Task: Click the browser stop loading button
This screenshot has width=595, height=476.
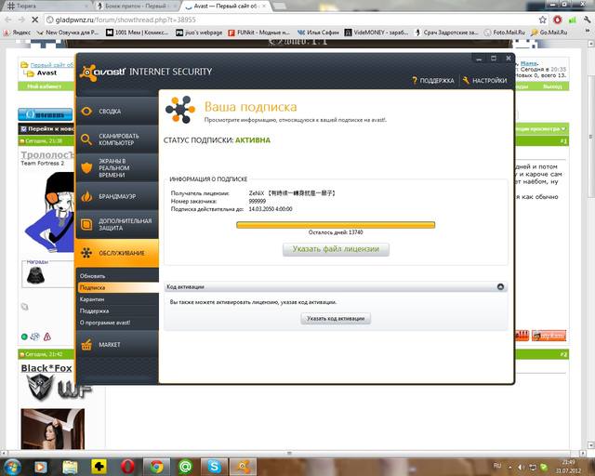Action: [x=35, y=20]
